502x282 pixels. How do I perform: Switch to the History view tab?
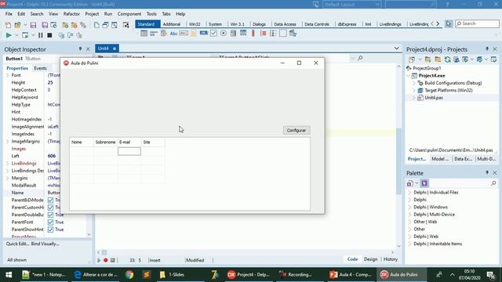[x=391, y=259]
